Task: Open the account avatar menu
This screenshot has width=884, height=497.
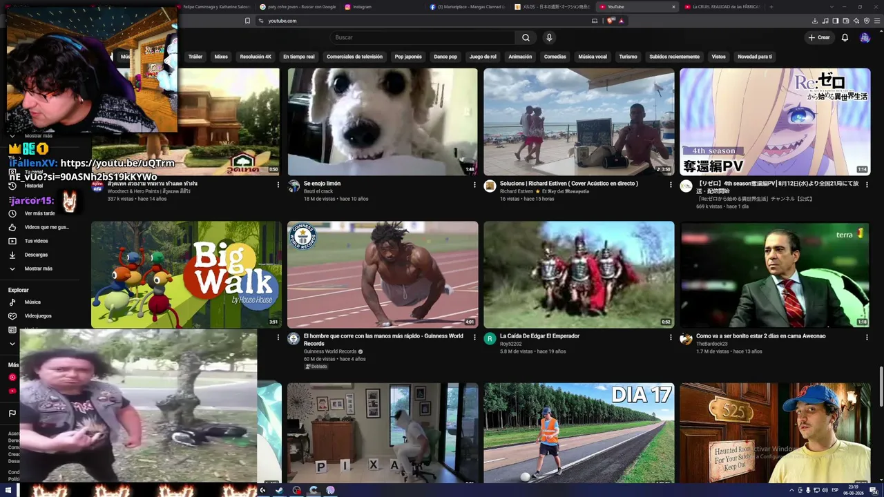Action: coord(865,37)
